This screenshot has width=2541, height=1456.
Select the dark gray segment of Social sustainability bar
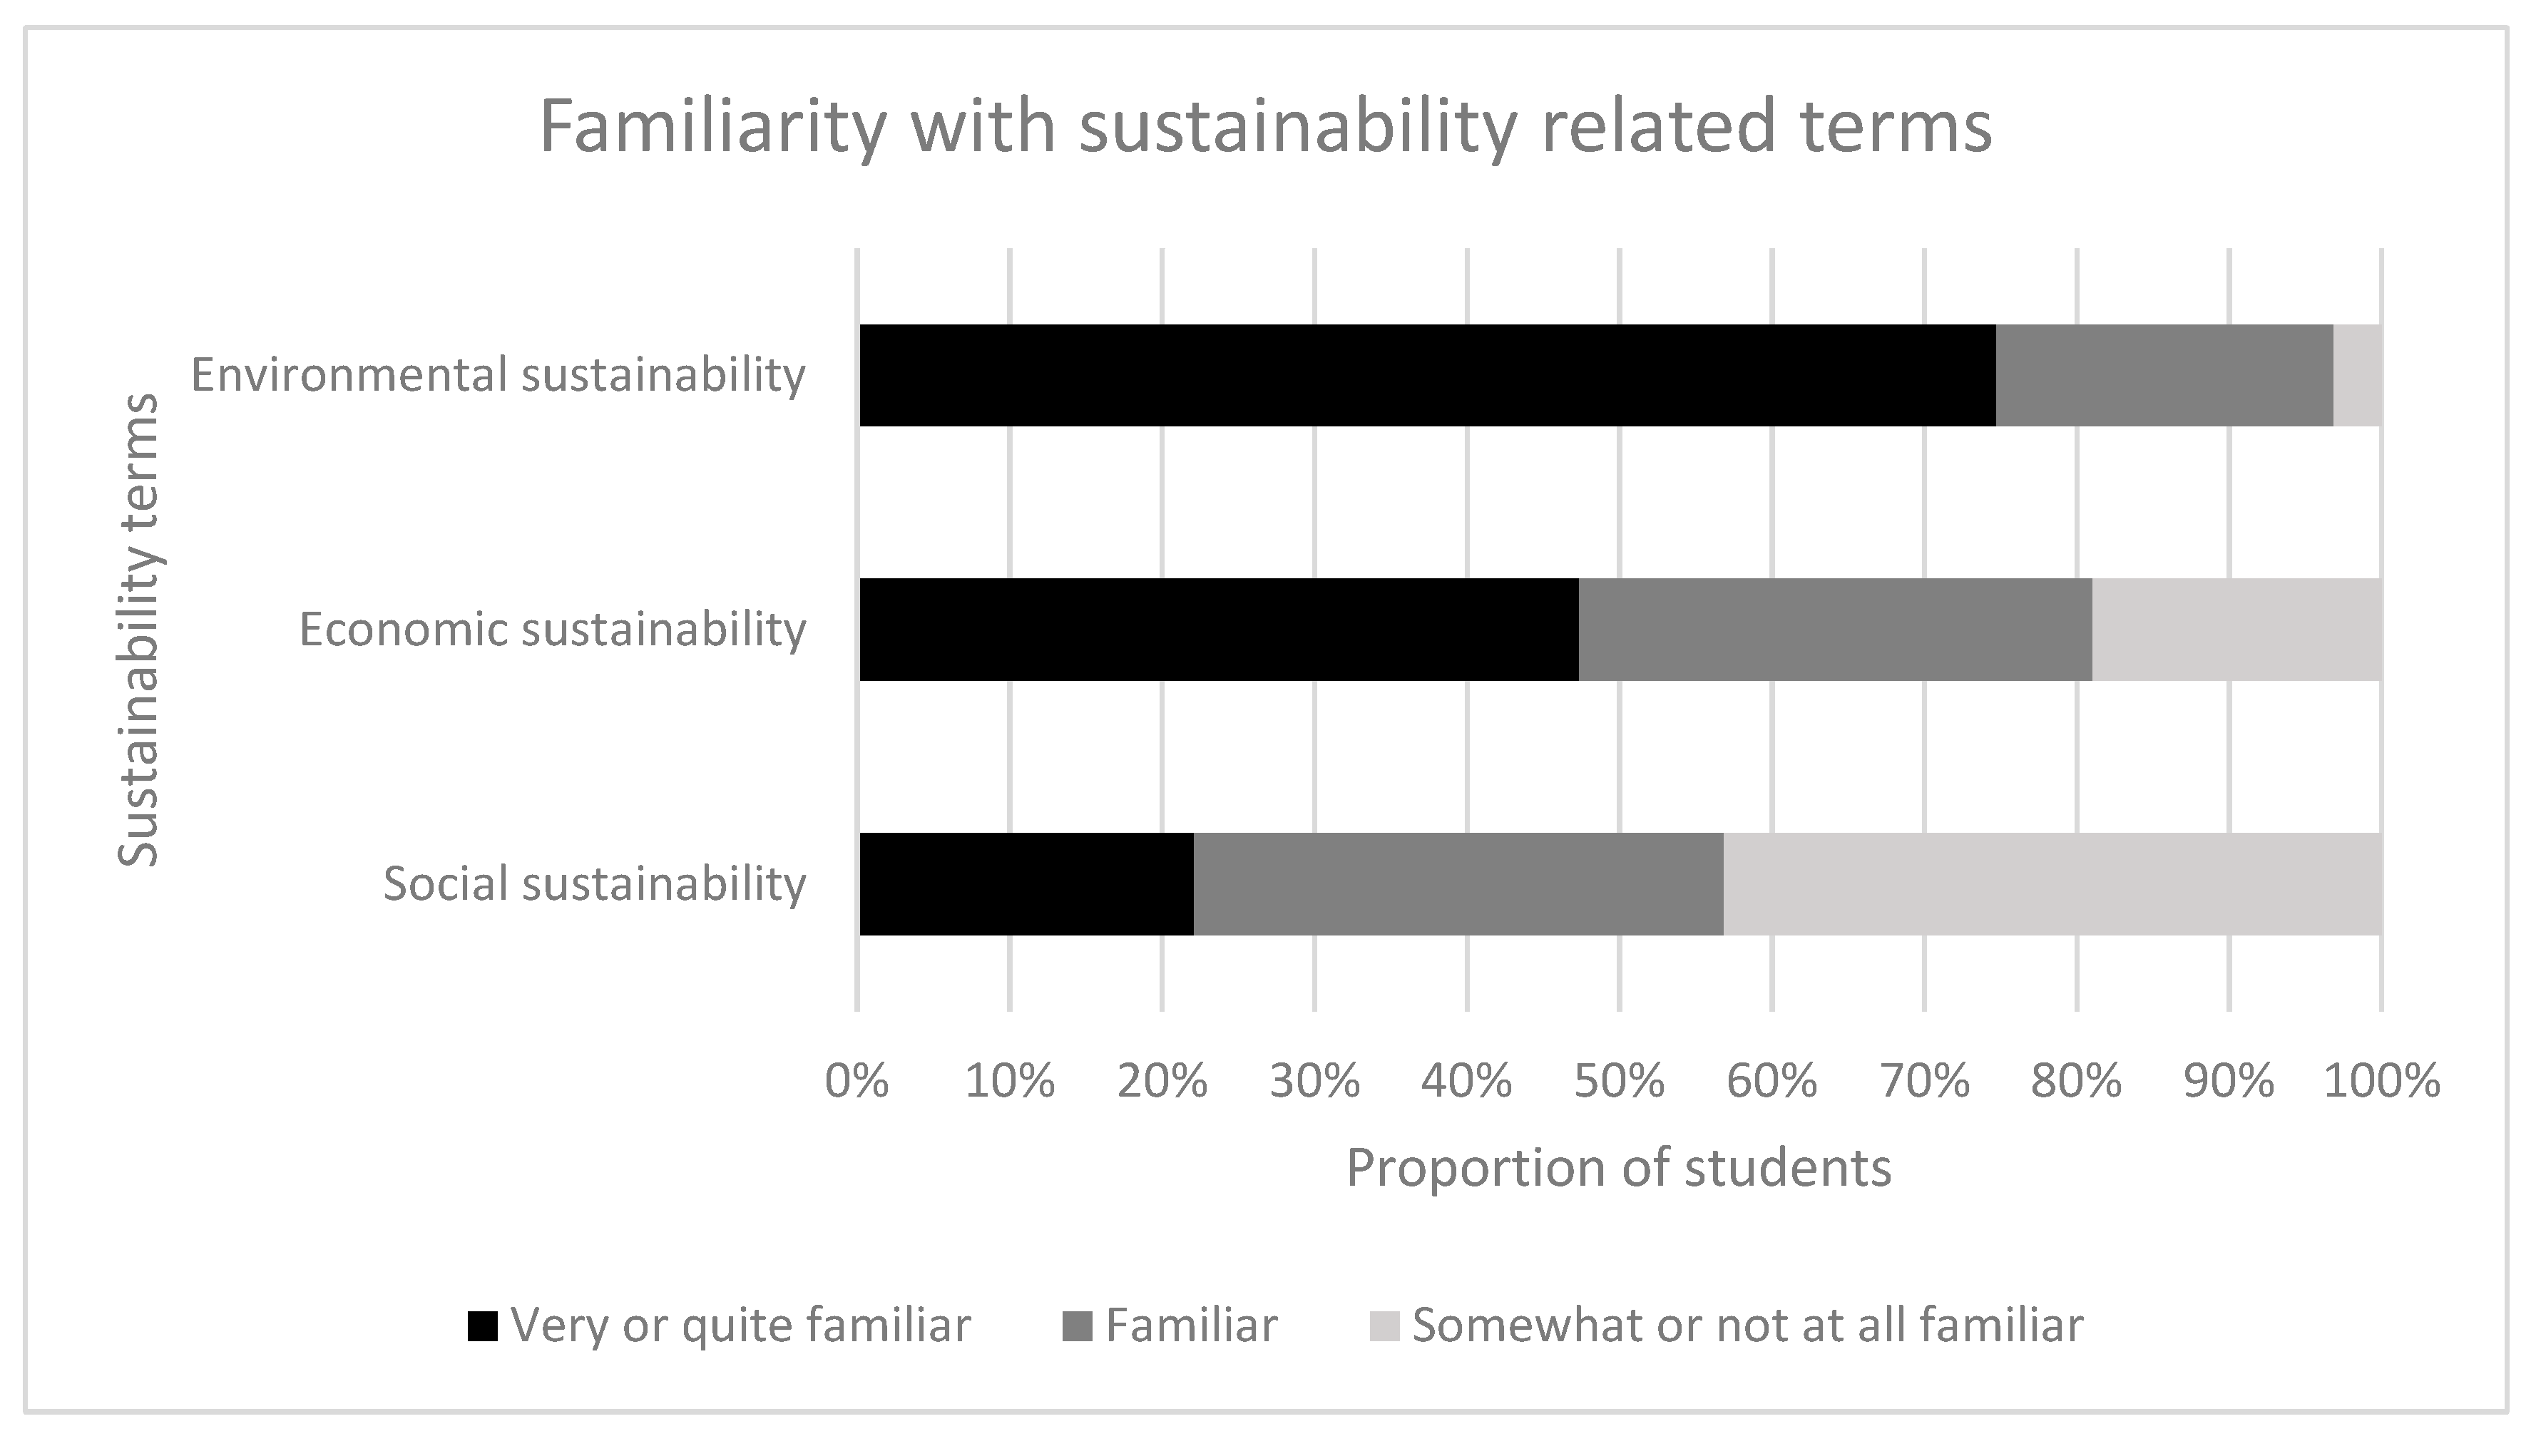[1458, 884]
